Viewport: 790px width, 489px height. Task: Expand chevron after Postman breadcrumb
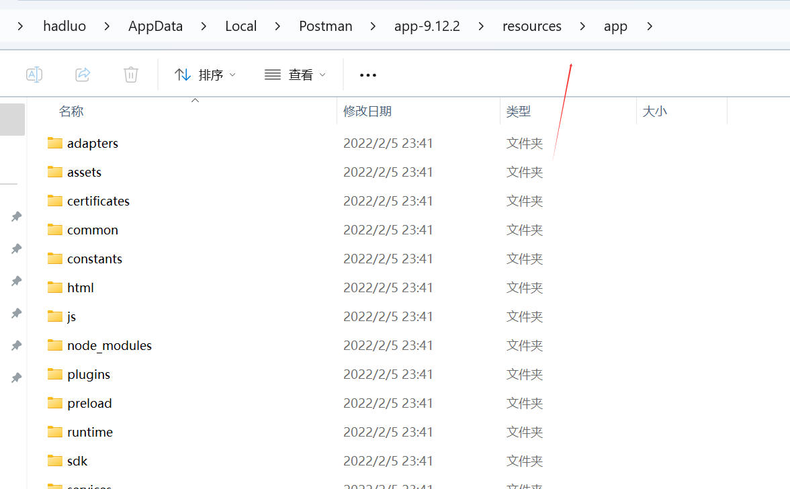(x=373, y=26)
